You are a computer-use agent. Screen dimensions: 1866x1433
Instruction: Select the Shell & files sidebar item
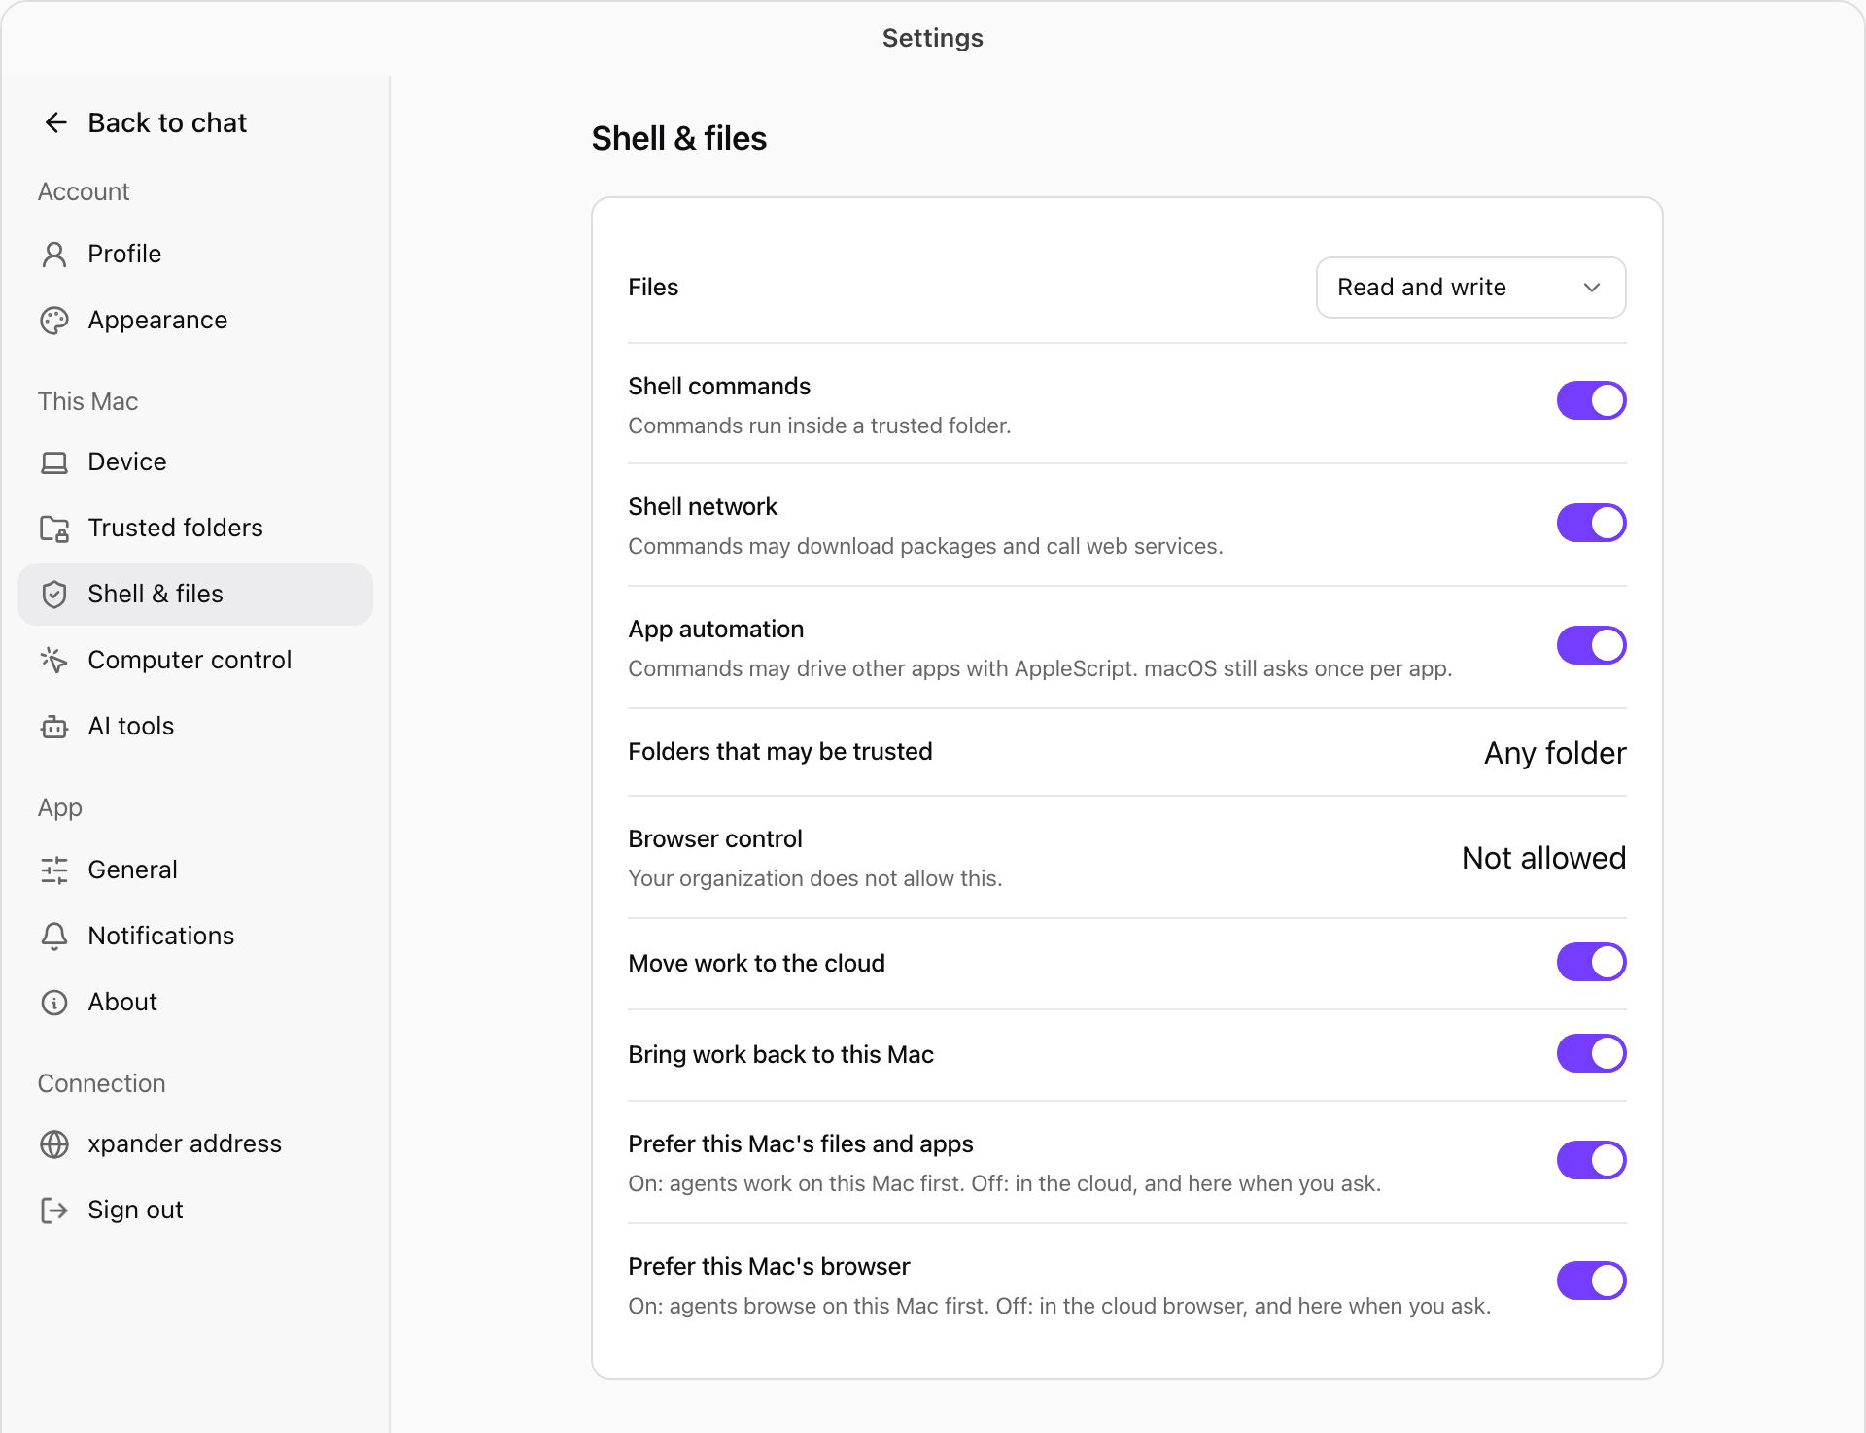[x=195, y=595]
